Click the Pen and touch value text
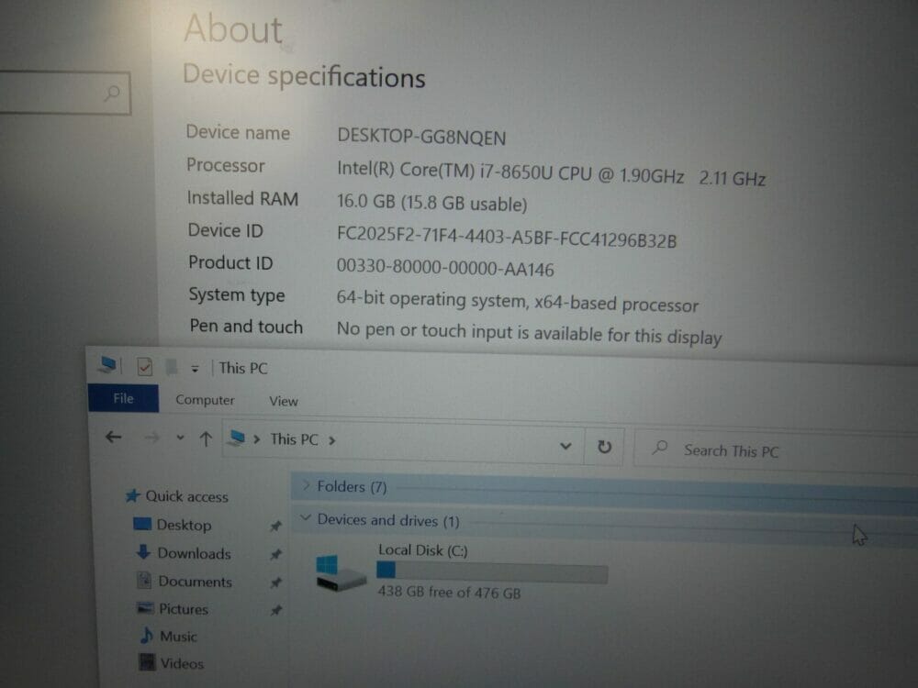 coord(530,334)
